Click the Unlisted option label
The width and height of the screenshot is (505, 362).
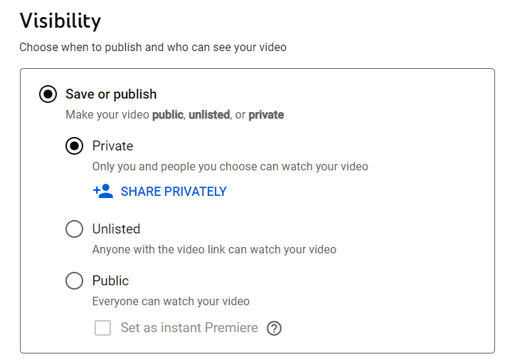click(x=116, y=229)
